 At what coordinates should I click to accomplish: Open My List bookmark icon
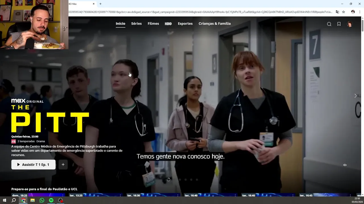pyautogui.click(x=339, y=24)
